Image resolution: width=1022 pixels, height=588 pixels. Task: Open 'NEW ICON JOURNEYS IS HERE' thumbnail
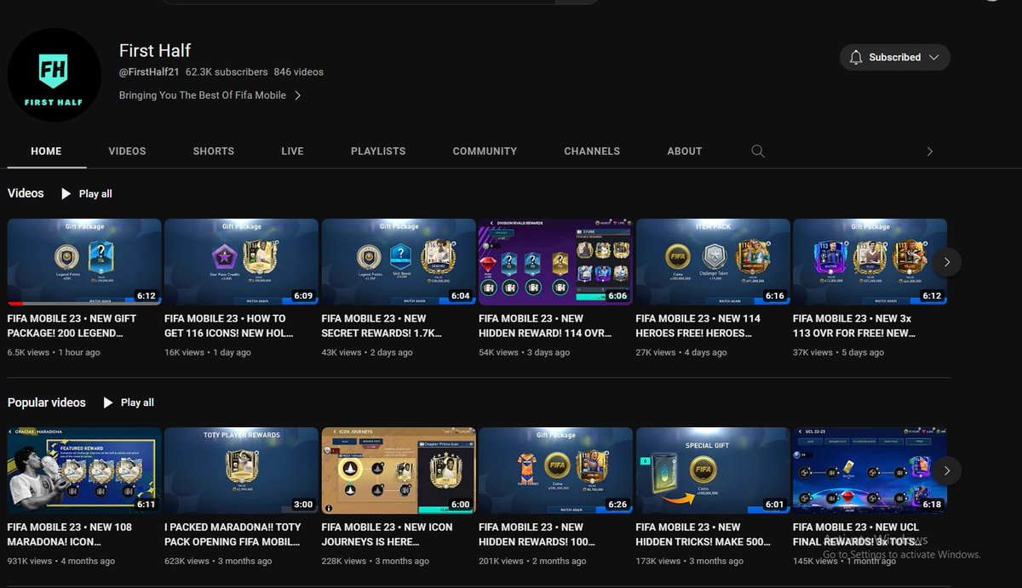(x=399, y=471)
